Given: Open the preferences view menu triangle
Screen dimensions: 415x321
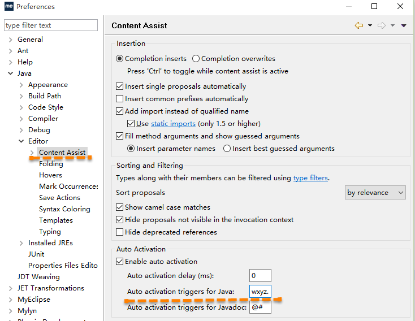Looking at the screenshot, I should (x=404, y=25).
